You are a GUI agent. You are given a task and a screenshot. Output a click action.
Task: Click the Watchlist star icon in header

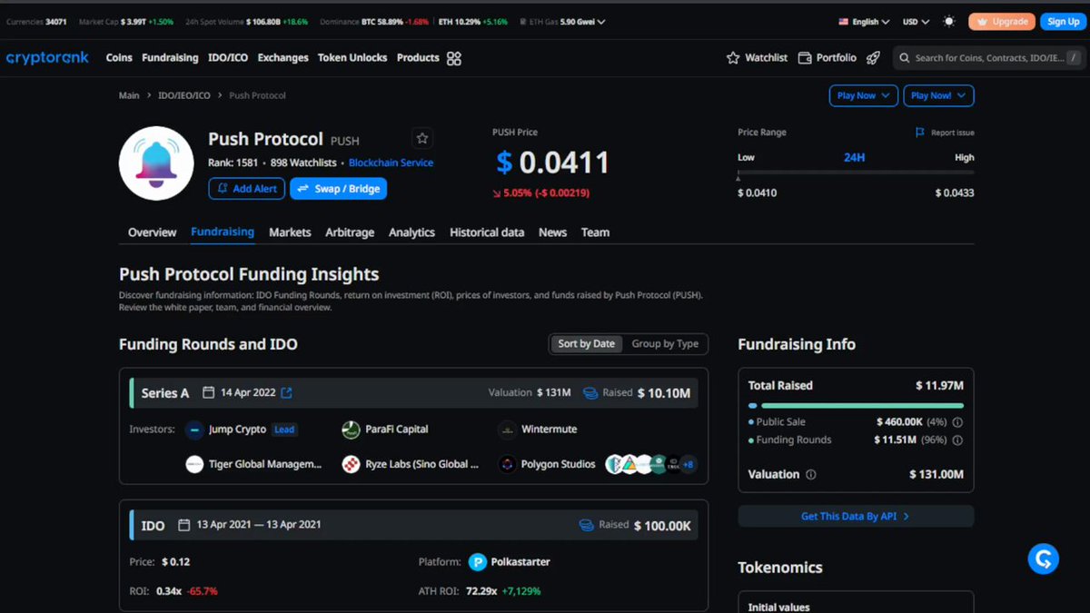(733, 58)
